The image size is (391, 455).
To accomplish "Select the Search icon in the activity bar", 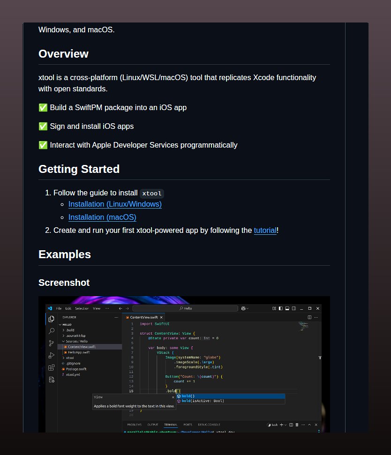I will click(52, 331).
